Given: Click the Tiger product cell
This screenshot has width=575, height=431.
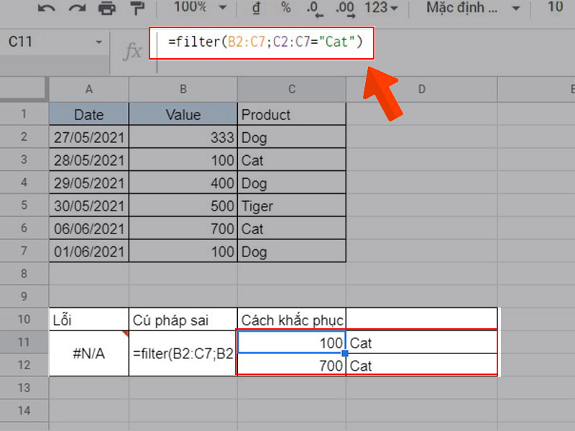Looking at the screenshot, I should click(292, 205).
